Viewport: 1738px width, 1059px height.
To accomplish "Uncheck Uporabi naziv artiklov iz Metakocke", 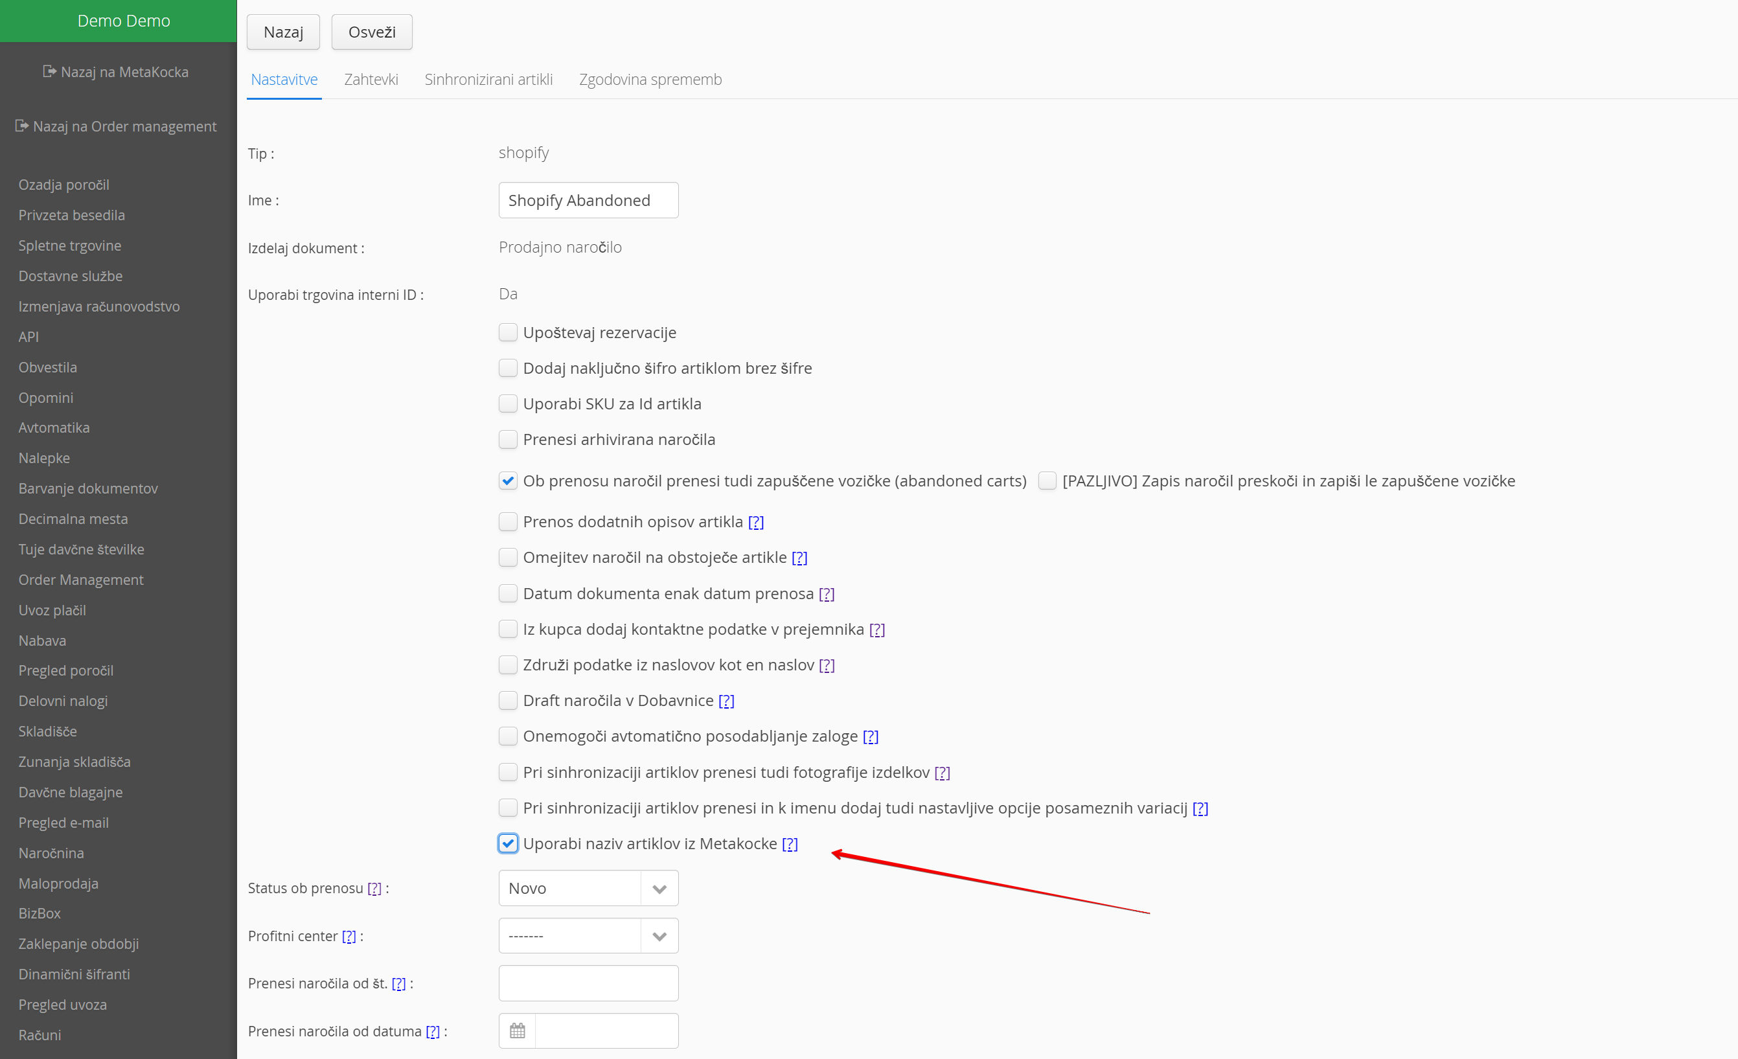I will 508,844.
